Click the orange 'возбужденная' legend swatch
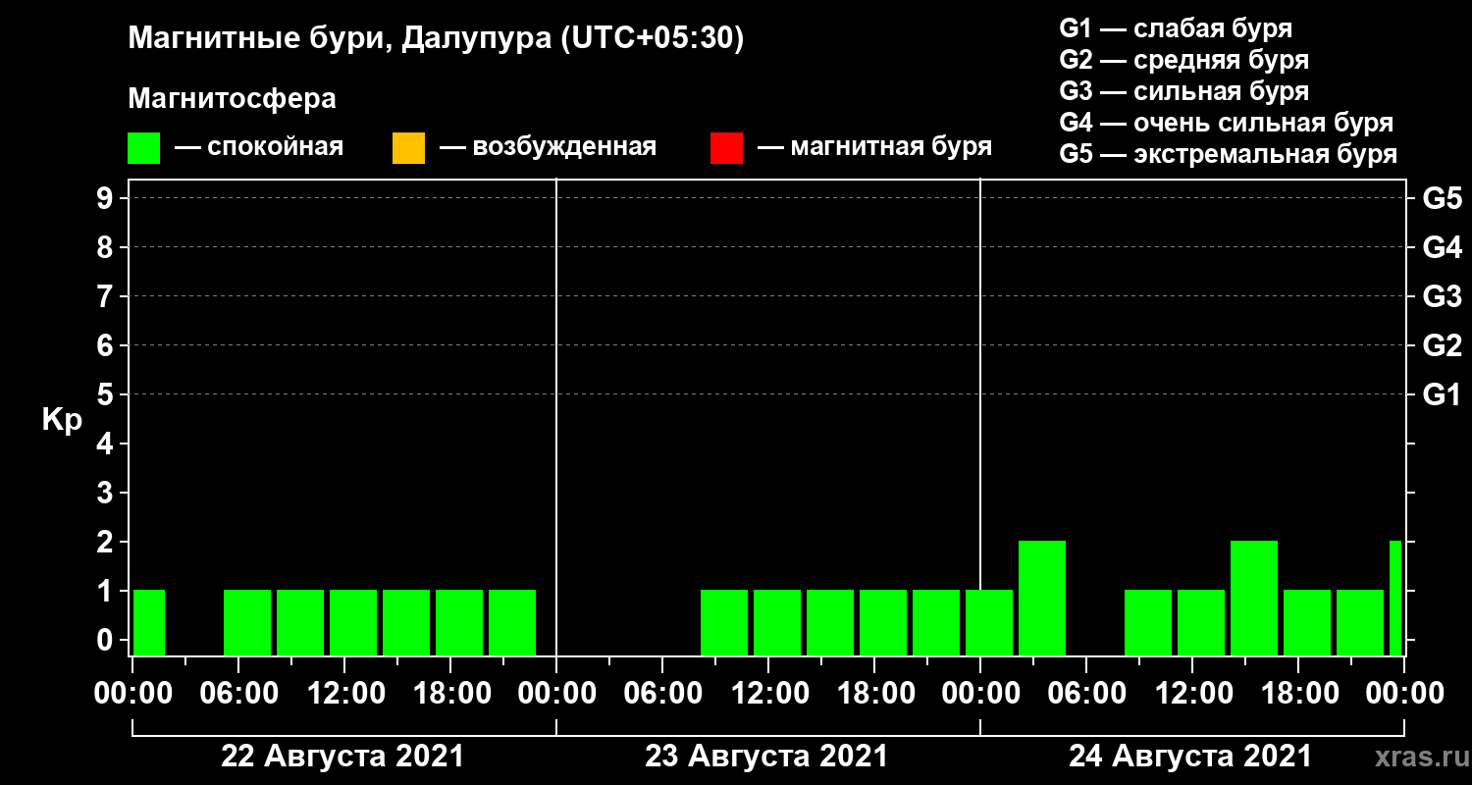Image resolution: width=1472 pixels, height=785 pixels. [408, 148]
